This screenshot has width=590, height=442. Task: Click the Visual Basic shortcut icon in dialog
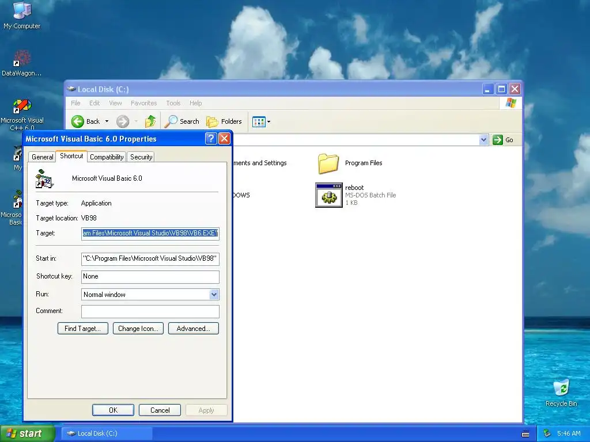pos(44,179)
